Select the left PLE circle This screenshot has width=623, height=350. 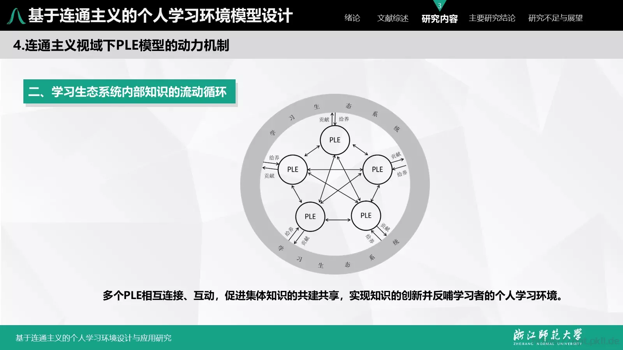[x=293, y=170]
